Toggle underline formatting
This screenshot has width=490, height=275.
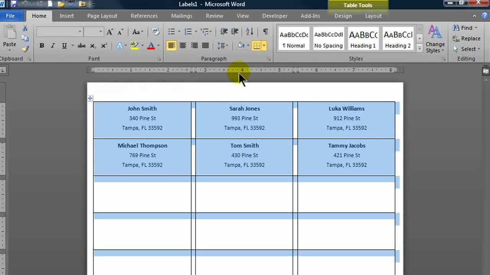coord(64,45)
